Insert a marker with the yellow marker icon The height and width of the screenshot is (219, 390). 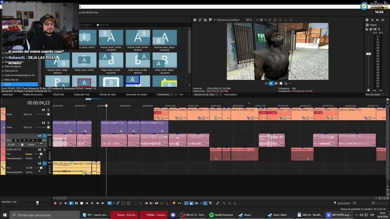point(174,203)
